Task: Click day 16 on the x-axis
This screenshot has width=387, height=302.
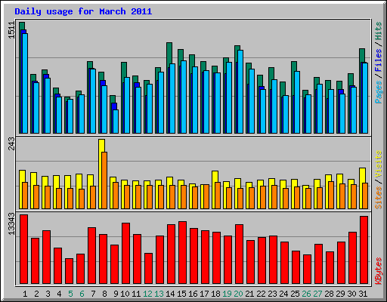Action: (193, 294)
